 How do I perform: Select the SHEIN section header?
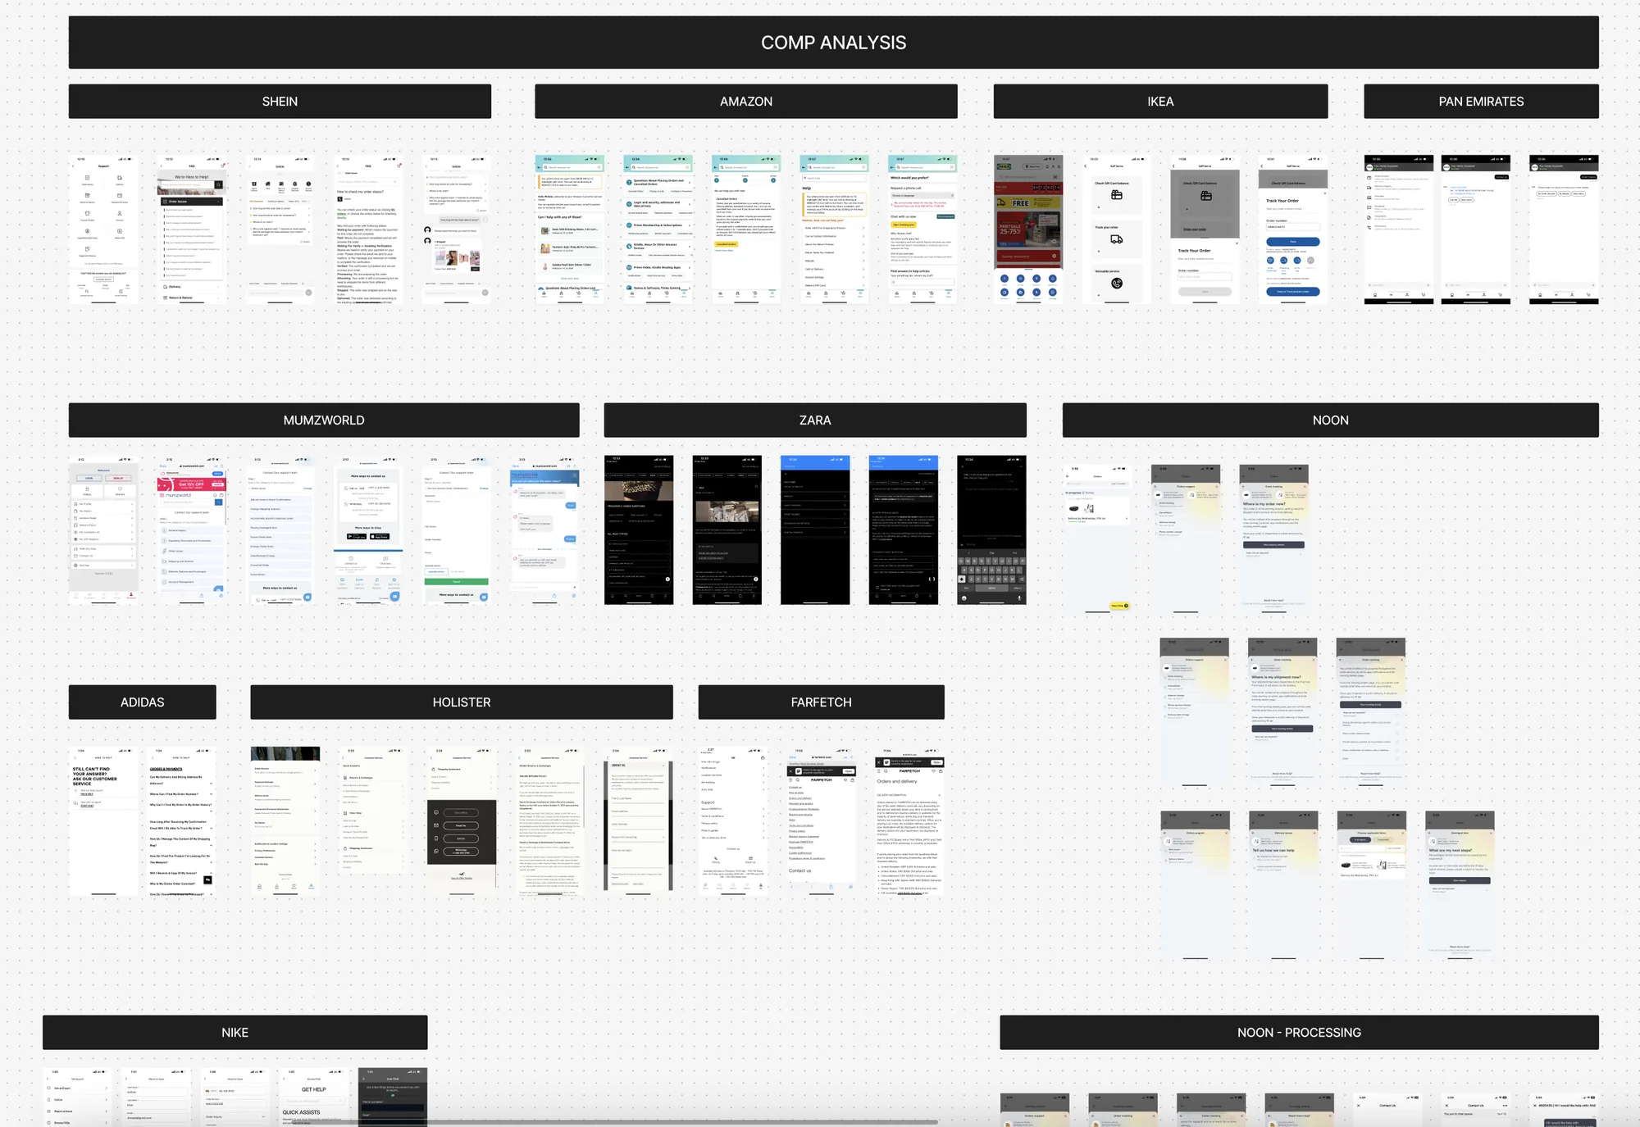[x=280, y=102]
